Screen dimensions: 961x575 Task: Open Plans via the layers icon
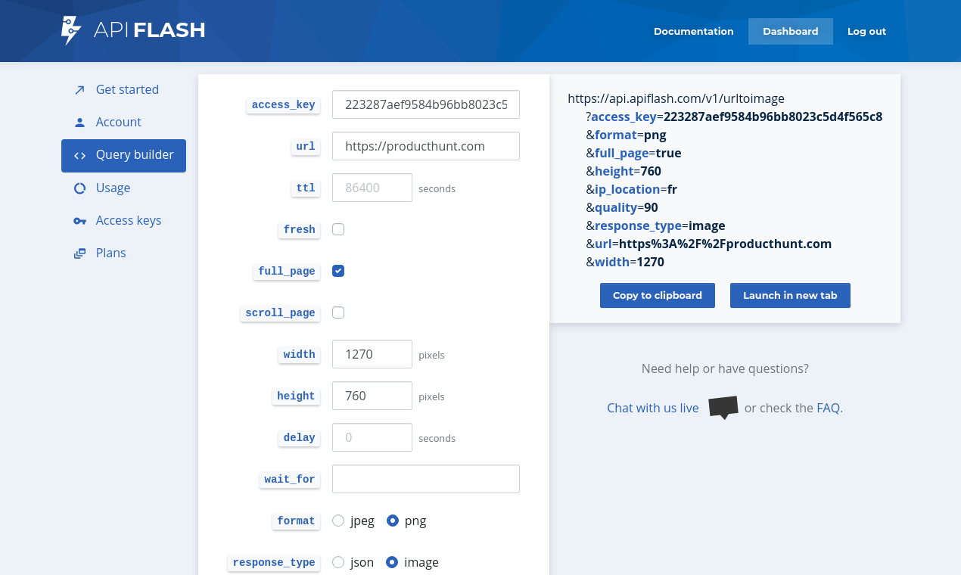[x=79, y=253]
